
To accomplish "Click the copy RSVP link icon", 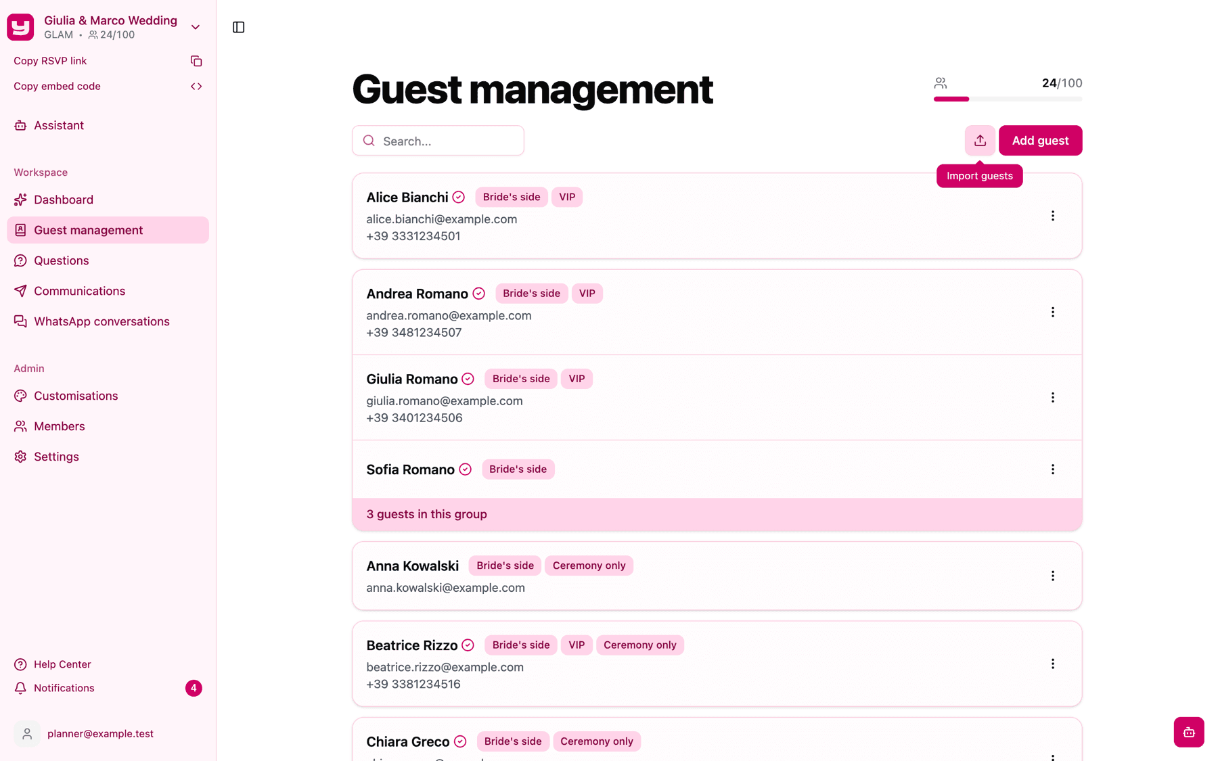I will (196, 61).
